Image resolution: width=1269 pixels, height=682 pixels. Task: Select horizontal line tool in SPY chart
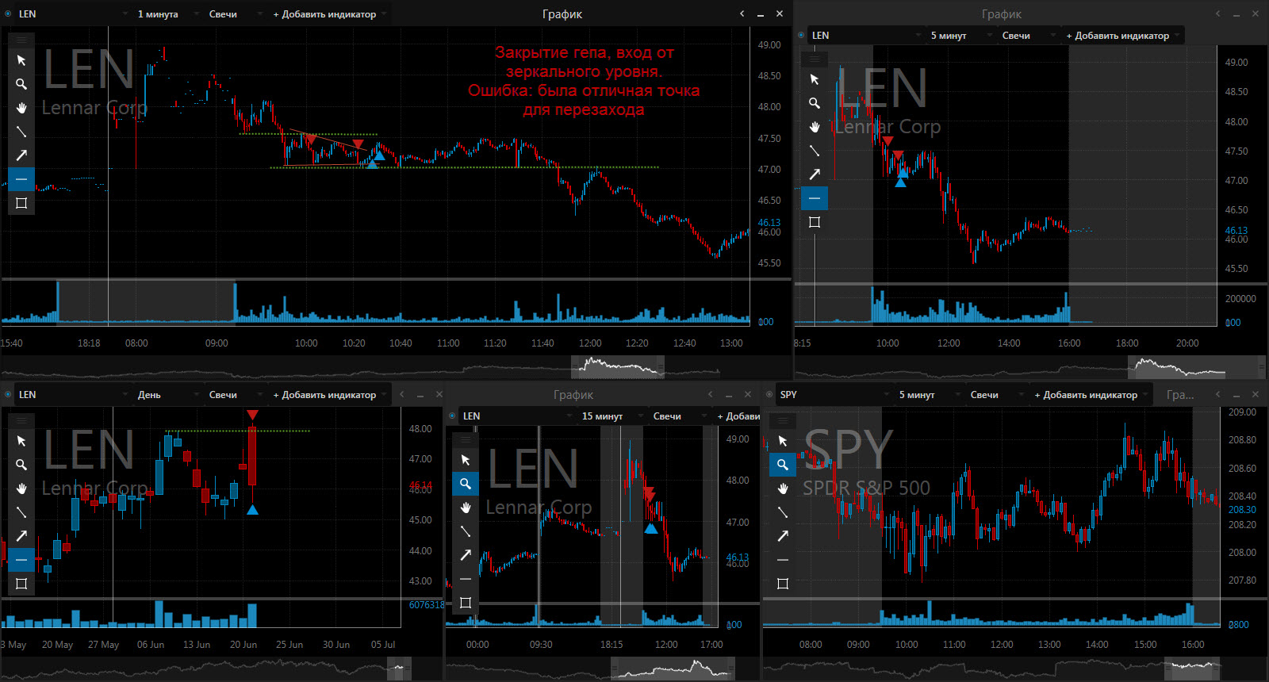[783, 560]
